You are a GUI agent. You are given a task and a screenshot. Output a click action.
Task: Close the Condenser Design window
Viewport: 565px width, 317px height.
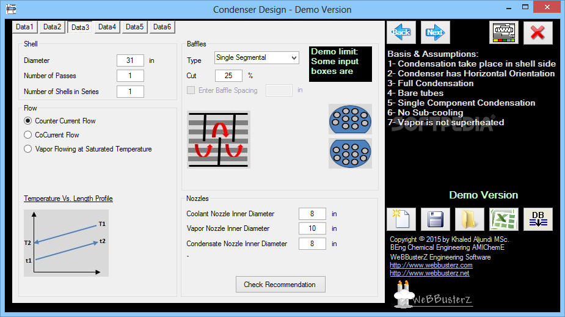[547, 7]
